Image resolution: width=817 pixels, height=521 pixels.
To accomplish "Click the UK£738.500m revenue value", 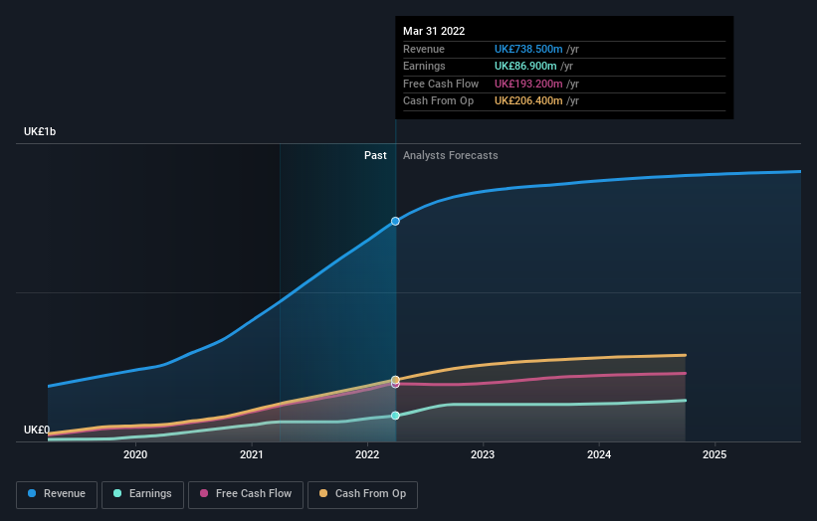I will point(528,49).
